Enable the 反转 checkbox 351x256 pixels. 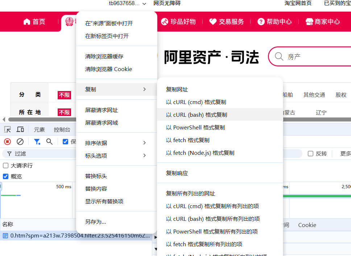point(310,154)
